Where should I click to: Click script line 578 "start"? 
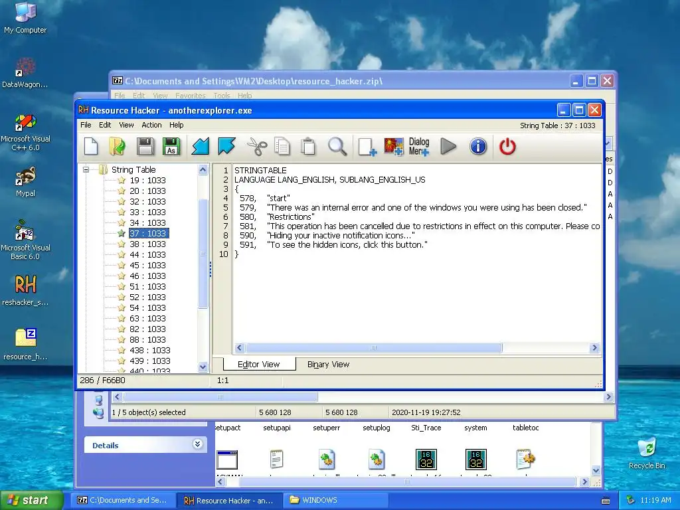[x=265, y=198]
